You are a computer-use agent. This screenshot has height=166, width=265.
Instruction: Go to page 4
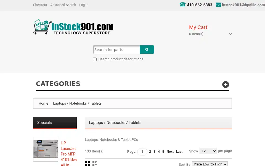coord(159,151)
